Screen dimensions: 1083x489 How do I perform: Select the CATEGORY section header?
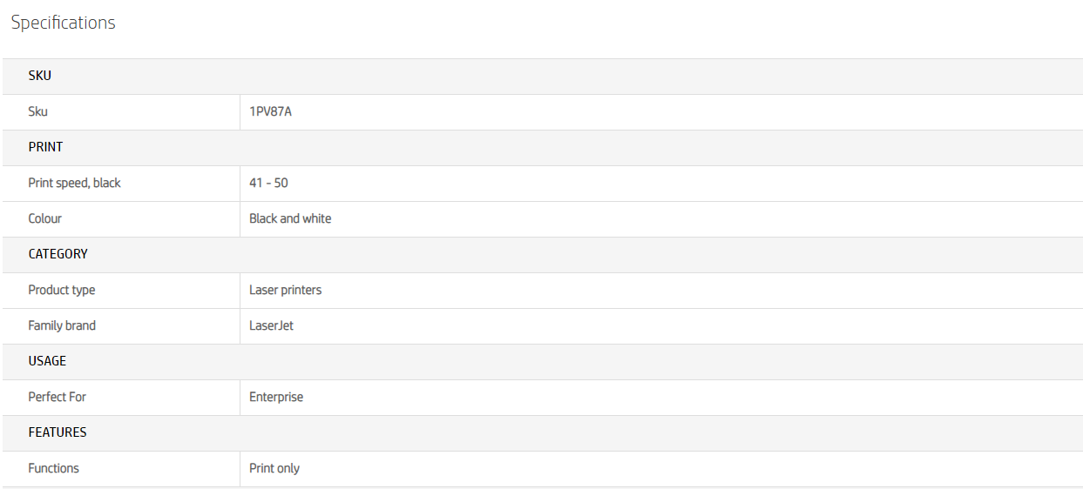click(58, 254)
